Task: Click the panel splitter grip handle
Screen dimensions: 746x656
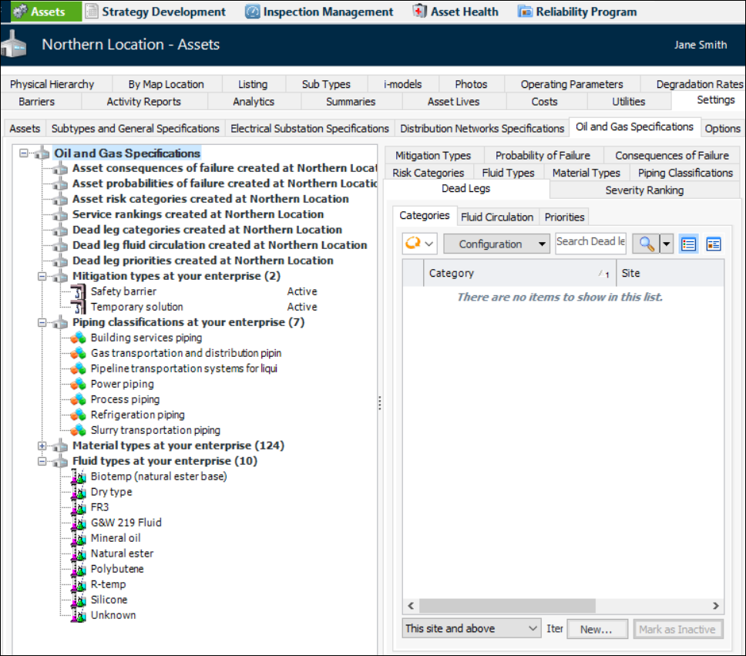Action: coord(380,403)
